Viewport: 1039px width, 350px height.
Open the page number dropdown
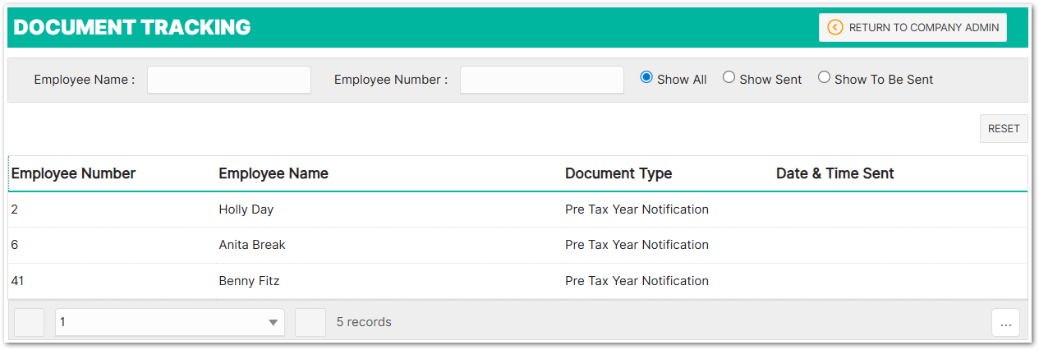[x=169, y=322]
